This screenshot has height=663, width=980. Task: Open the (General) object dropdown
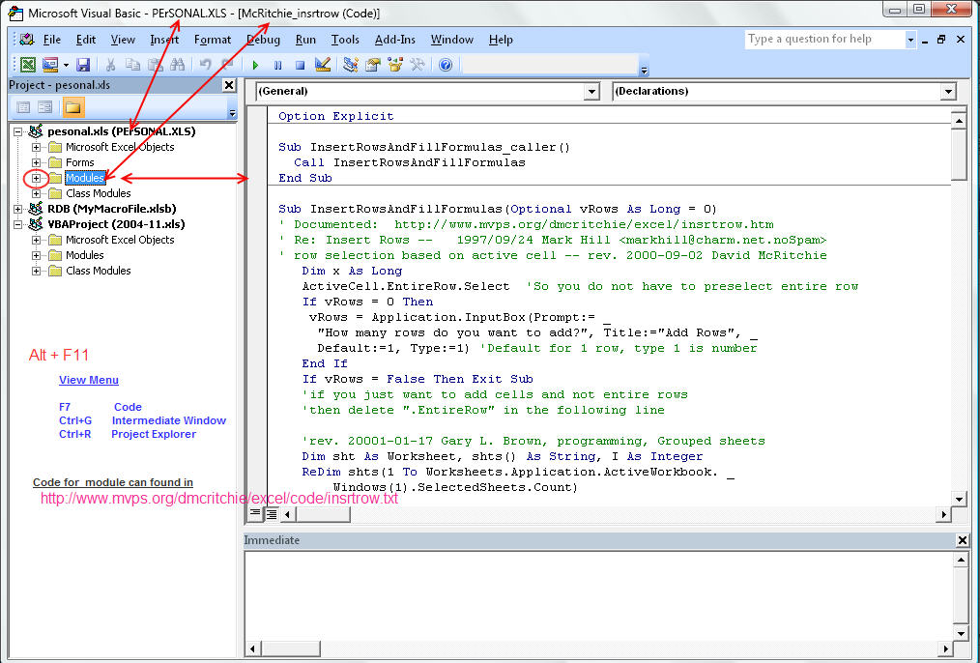click(591, 91)
